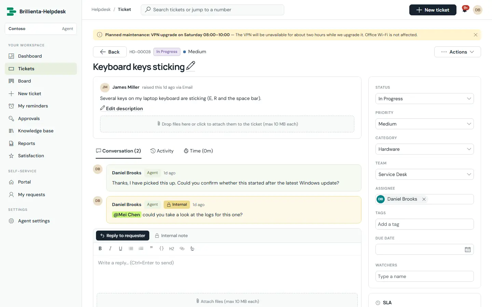This screenshot has width=492, height=307.
Task: Click the @Mei Chen mention
Action: coord(127,215)
